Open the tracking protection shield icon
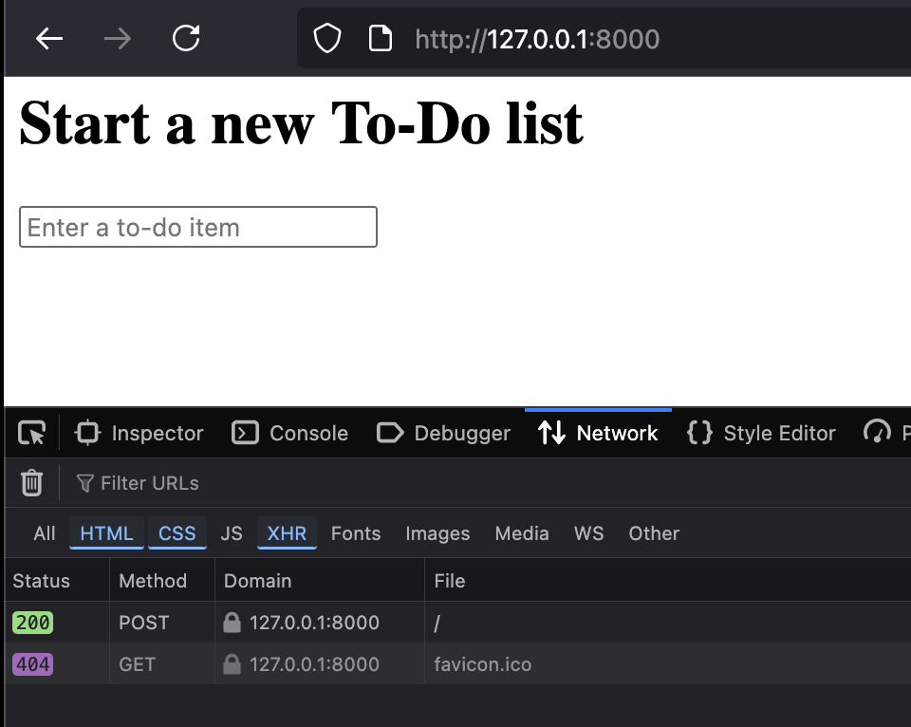911x727 pixels. click(x=327, y=38)
